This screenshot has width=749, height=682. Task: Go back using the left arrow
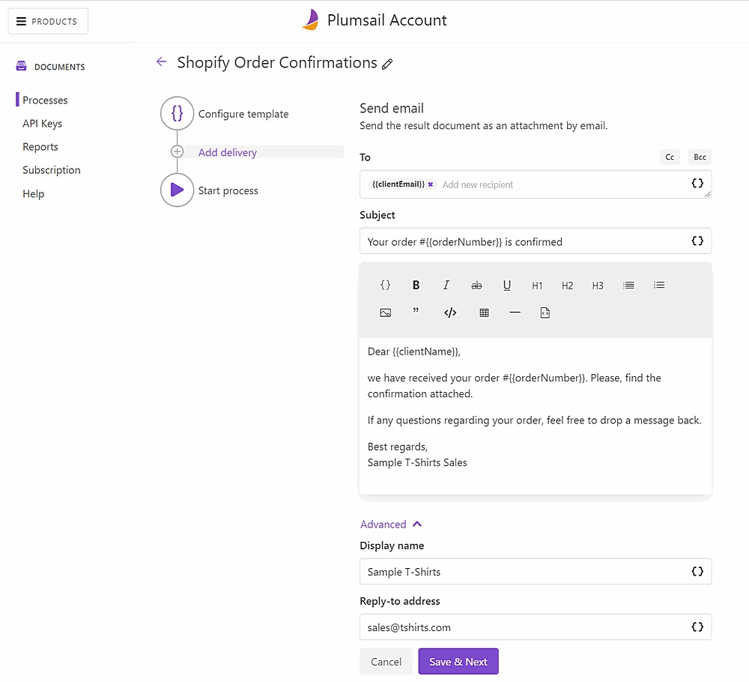162,61
